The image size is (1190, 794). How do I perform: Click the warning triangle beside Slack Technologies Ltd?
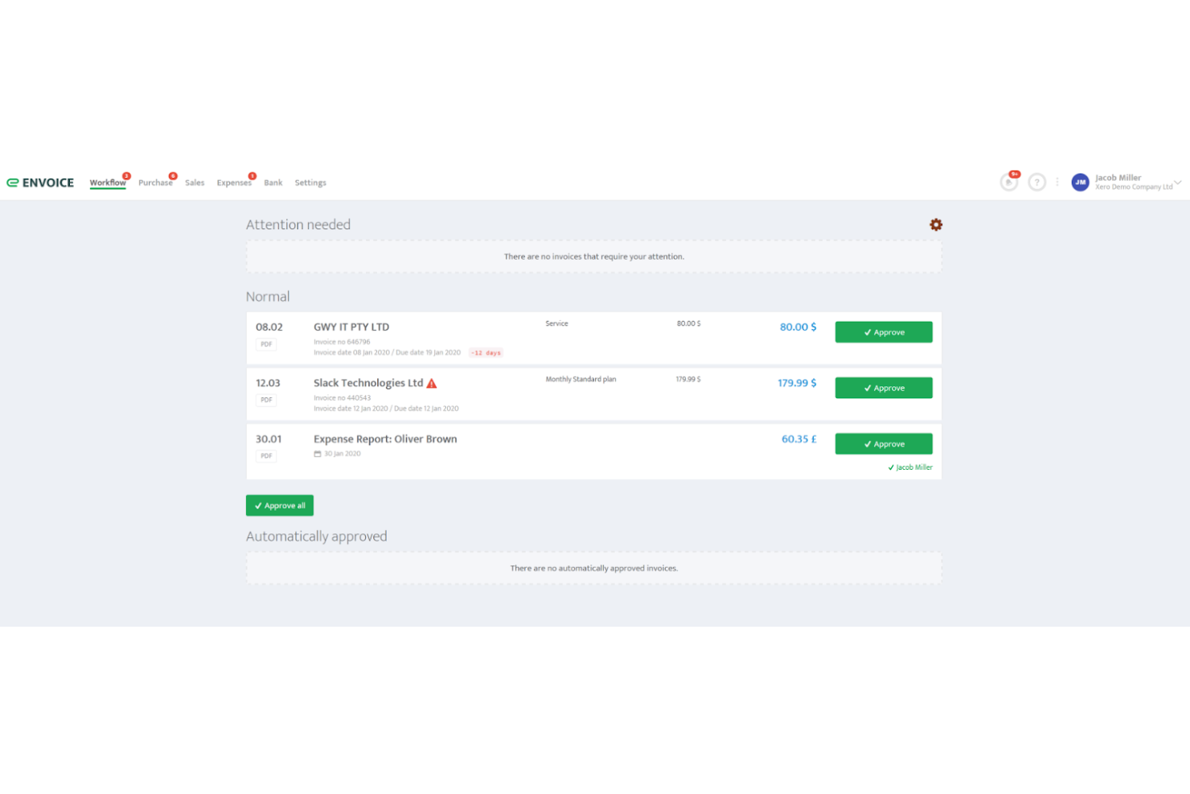click(432, 383)
